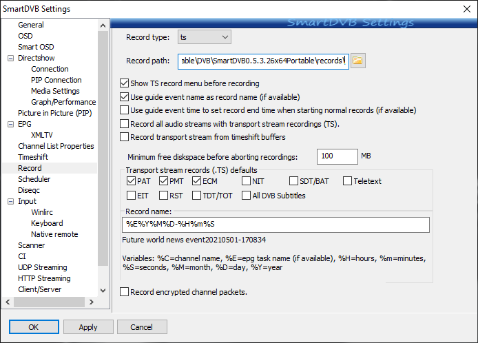Image resolution: width=478 pixels, height=343 pixels.
Task: Select Input tree item
Action: click(27, 201)
